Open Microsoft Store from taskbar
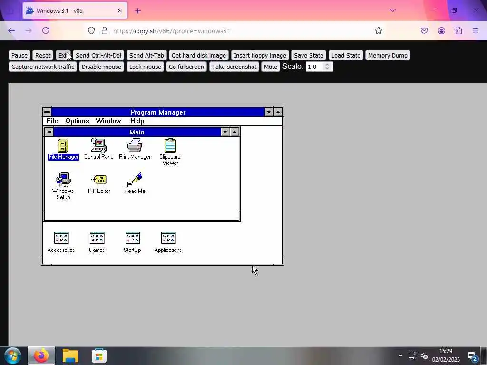This screenshot has height=365, width=487. pyautogui.click(x=99, y=355)
